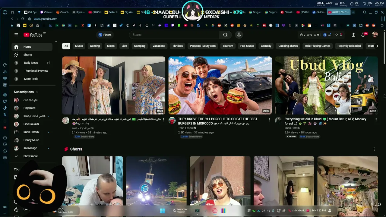The height and width of the screenshot is (217, 386).
Task: Show the Recently uploaded chip
Action: click(x=349, y=46)
